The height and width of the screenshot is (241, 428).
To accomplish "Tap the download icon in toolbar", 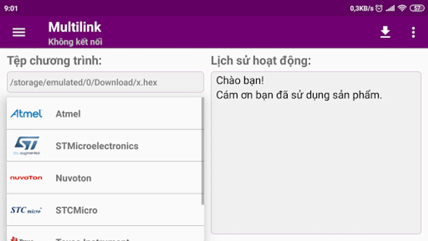I will point(385,32).
